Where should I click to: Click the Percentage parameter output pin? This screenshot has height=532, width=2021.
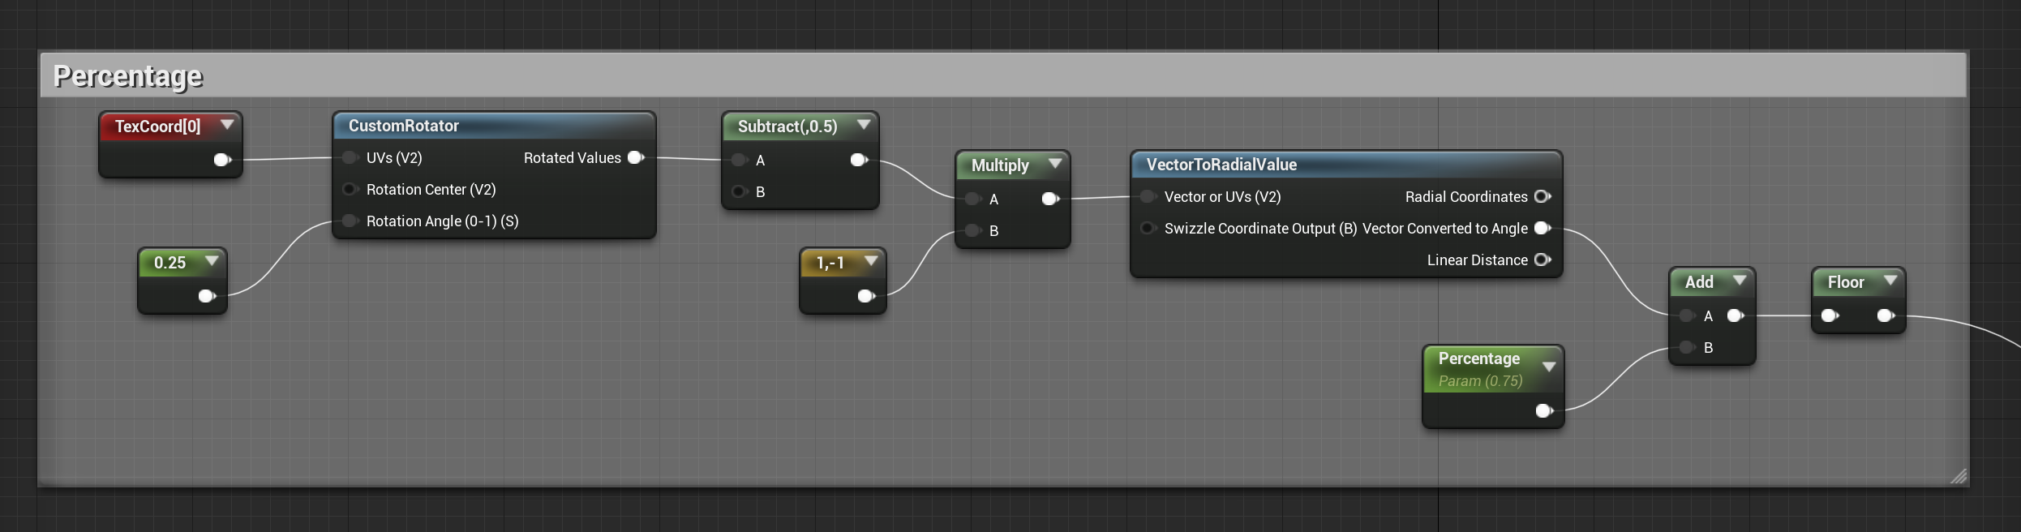[x=1544, y=410]
